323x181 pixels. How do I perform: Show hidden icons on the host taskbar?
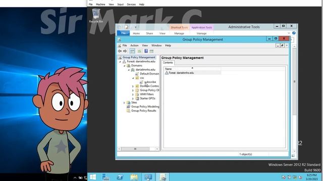point(75,177)
